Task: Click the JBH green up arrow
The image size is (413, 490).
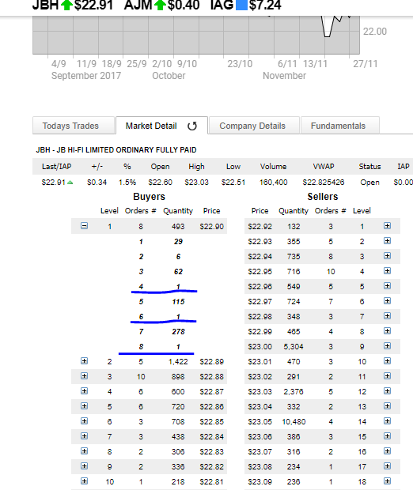Action: 66,5
